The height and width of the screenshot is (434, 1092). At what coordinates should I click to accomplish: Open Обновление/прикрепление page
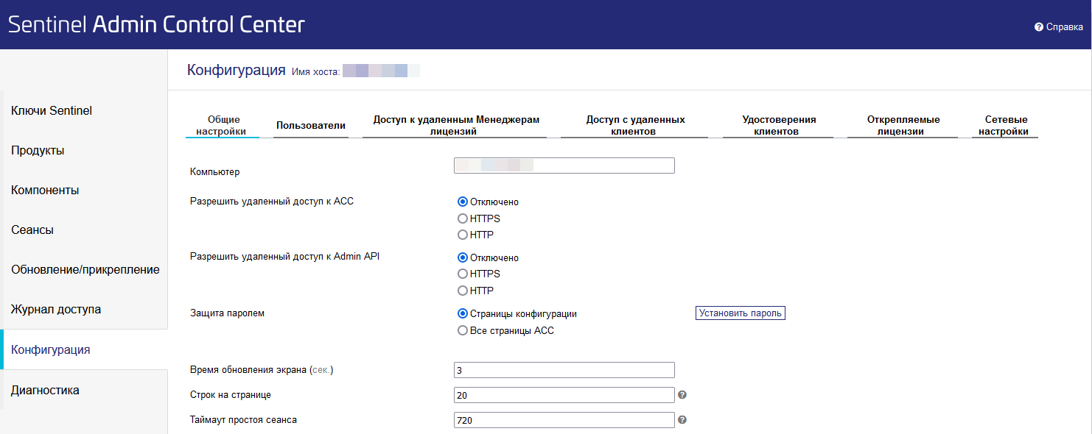click(84, 270)
